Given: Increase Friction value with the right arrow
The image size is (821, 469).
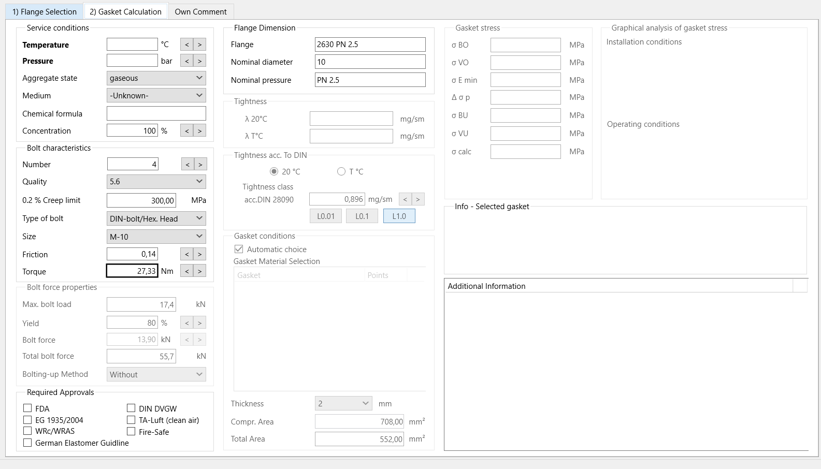Looking at the screenshot, I should point(199,254).
